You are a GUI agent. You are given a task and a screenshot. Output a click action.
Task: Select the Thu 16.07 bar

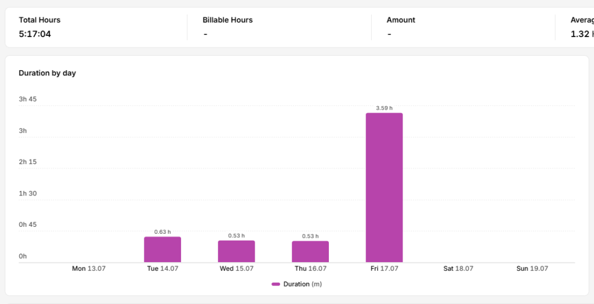310,252
